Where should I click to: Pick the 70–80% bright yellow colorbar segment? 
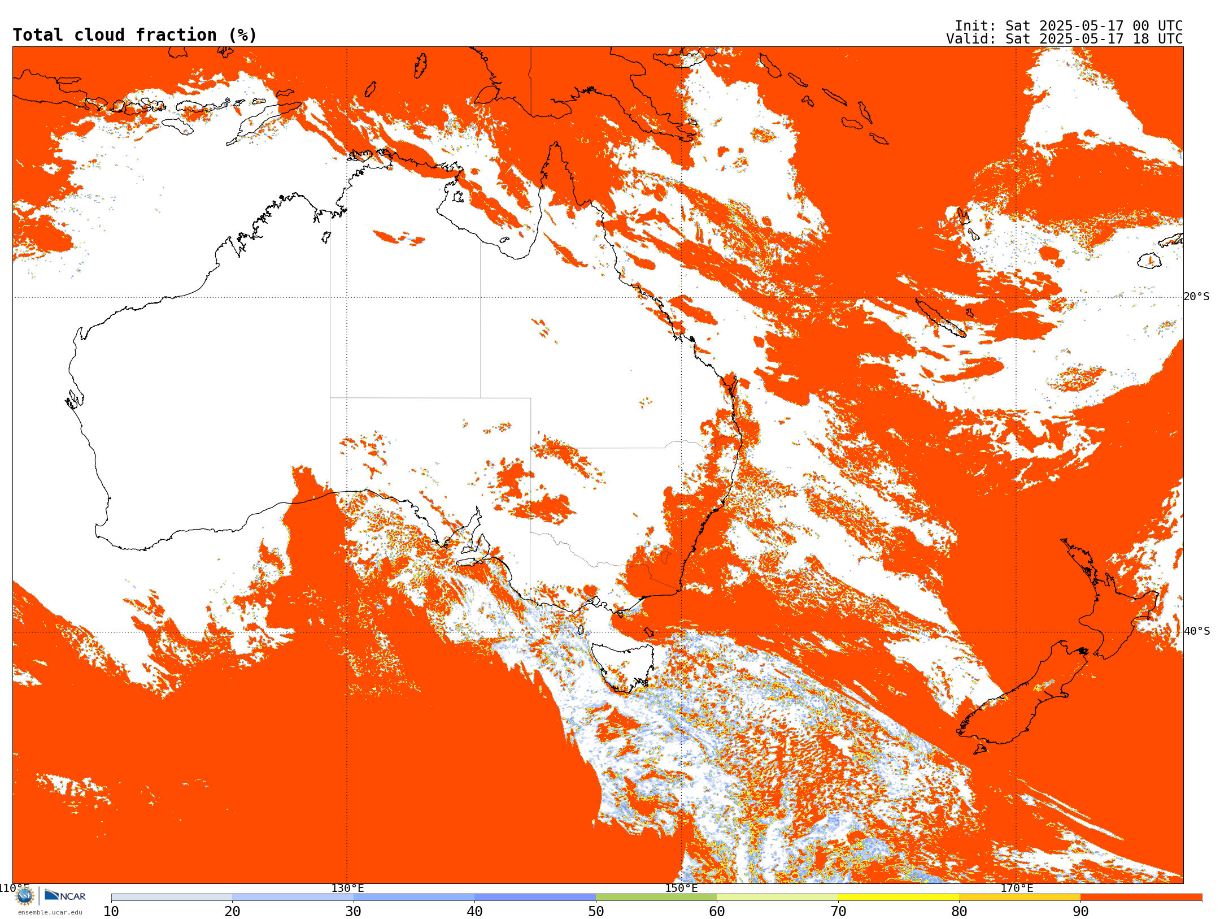[899, 898]
